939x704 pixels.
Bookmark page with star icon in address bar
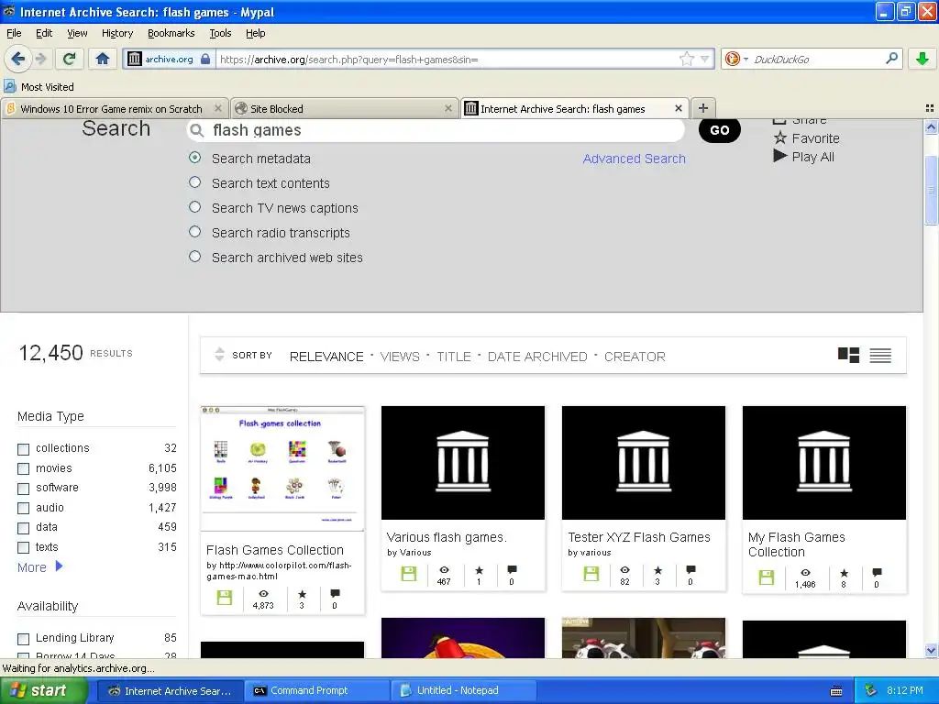pos(686,59)
